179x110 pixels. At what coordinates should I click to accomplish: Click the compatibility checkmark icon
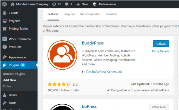pyautogui.click(x=108, y=90)
